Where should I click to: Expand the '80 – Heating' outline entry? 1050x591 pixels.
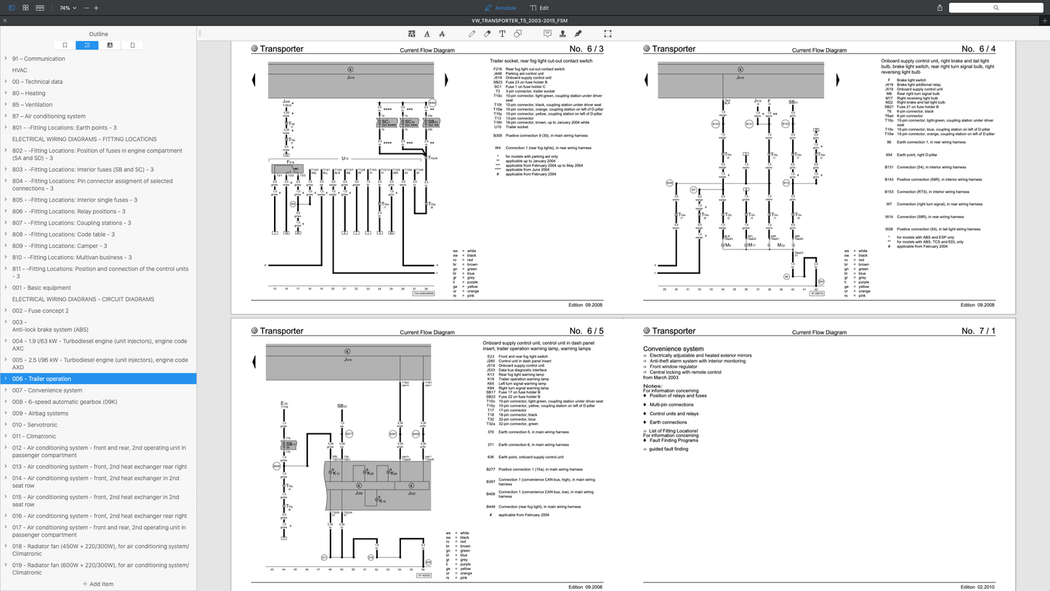click(6, 93)
